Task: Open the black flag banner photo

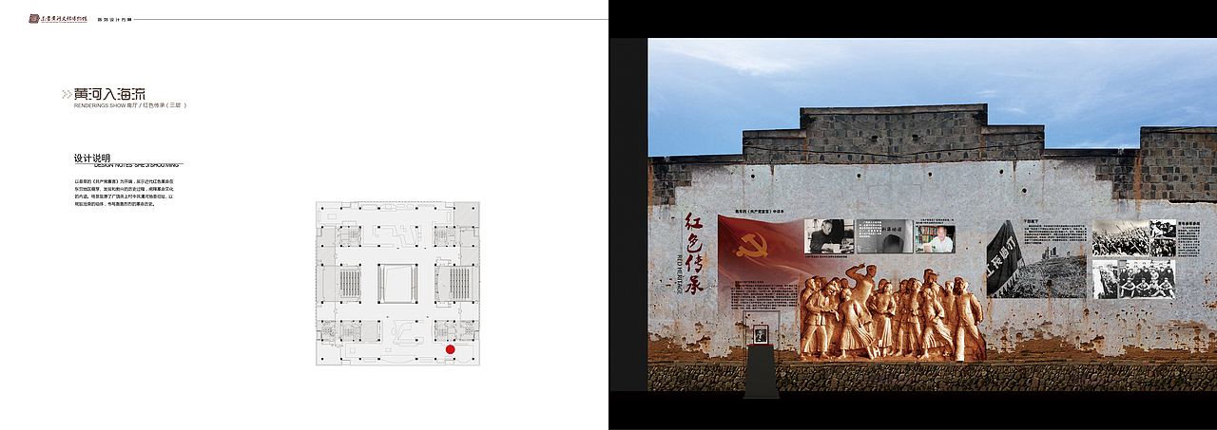Action: coord(1036,259)
